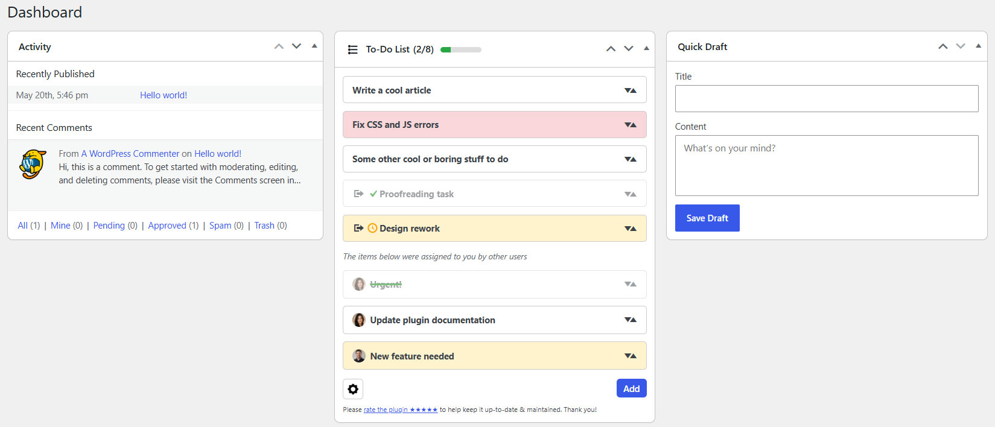The image size is (995, 427).
Task: Expand 'Urgent!' task options arrow
Action: click(631, 284)
